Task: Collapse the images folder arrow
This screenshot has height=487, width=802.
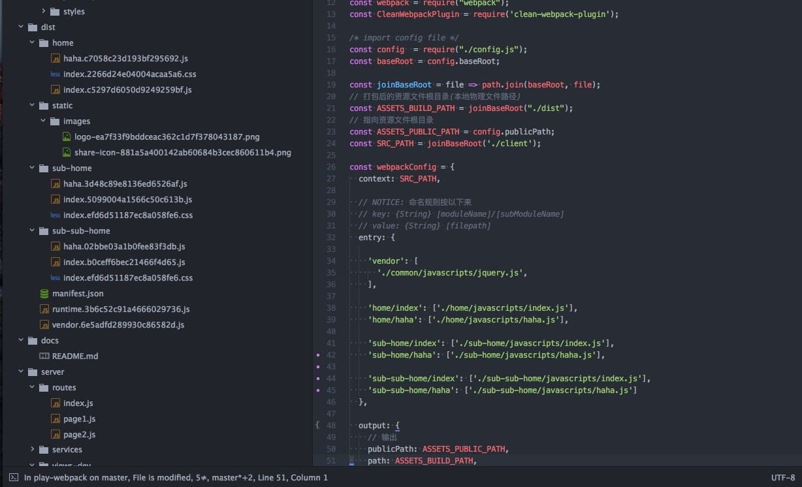Action: click(x=44, y=121)
